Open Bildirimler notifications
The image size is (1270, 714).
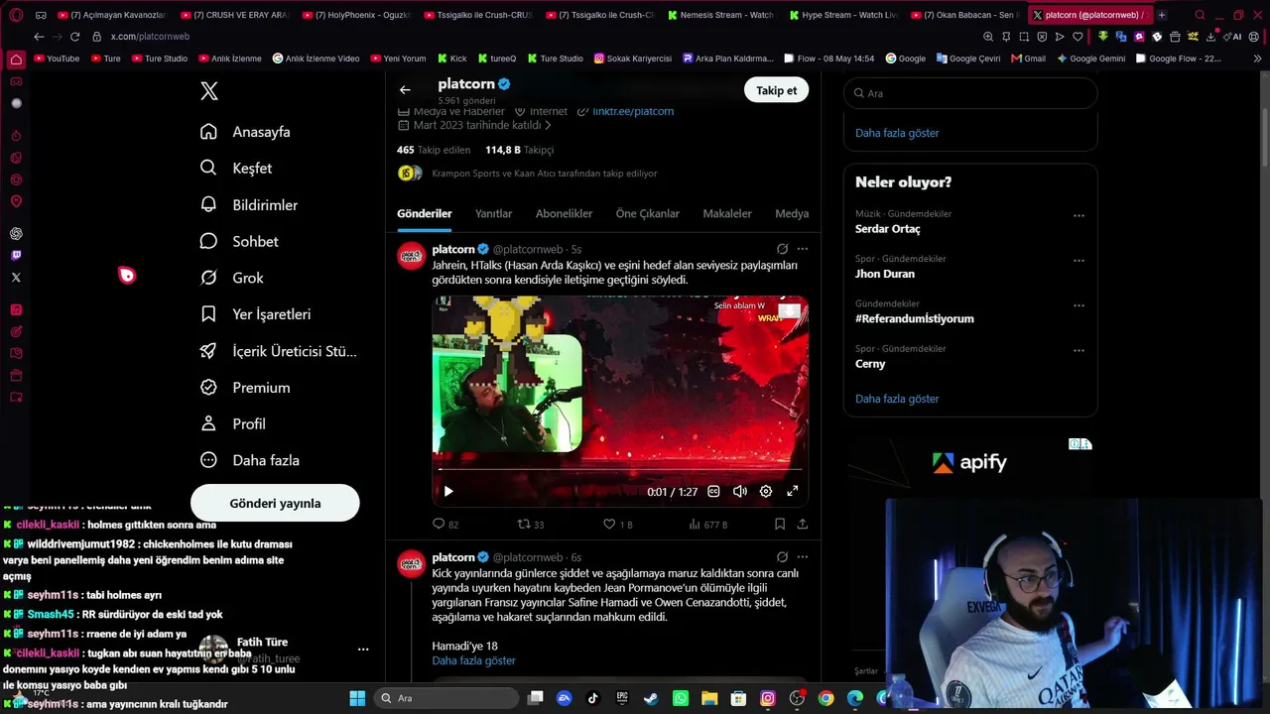pos(248,205)
